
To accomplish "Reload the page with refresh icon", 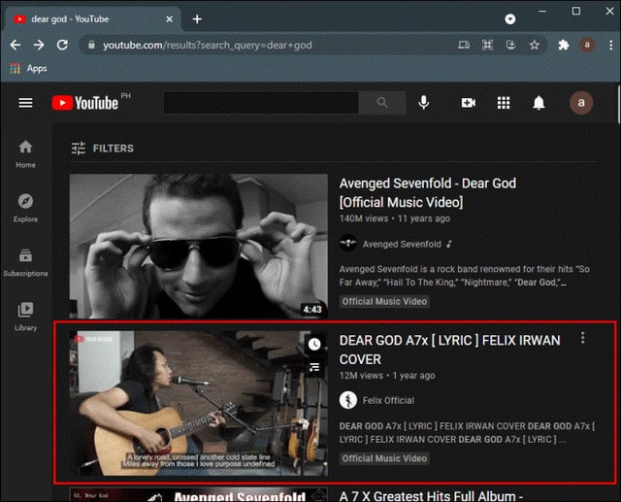I will coord(62,45).
